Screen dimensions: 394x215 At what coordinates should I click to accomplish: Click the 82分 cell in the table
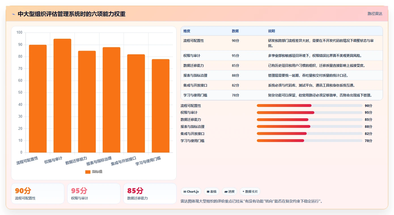(x=236, y=85)
